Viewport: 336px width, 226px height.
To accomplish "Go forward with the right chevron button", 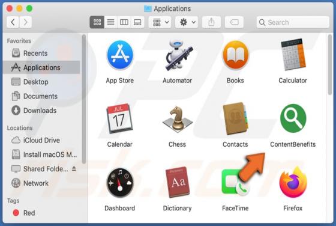I will point(25,22).
